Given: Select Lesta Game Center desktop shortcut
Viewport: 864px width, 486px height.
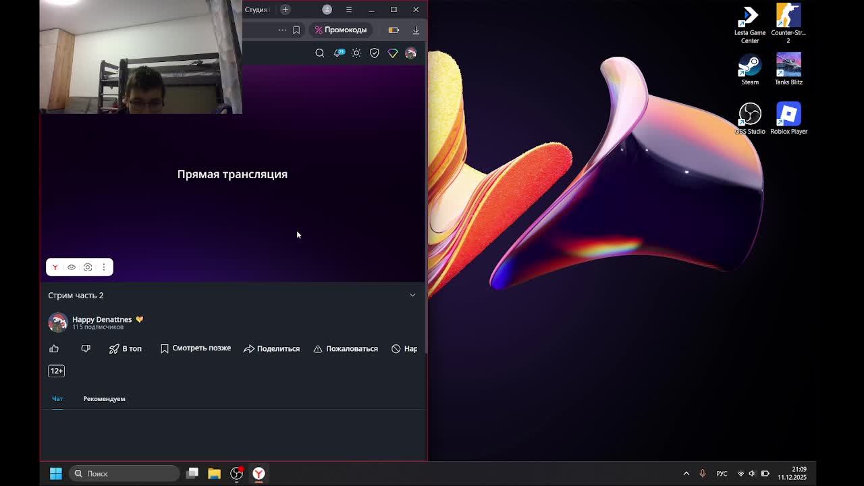Looking at the screenshot, I should pos(750,24).
